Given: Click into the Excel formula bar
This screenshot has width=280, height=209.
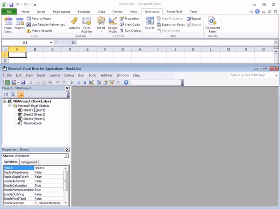Looking at the screenshot, I should coord(175,42).
